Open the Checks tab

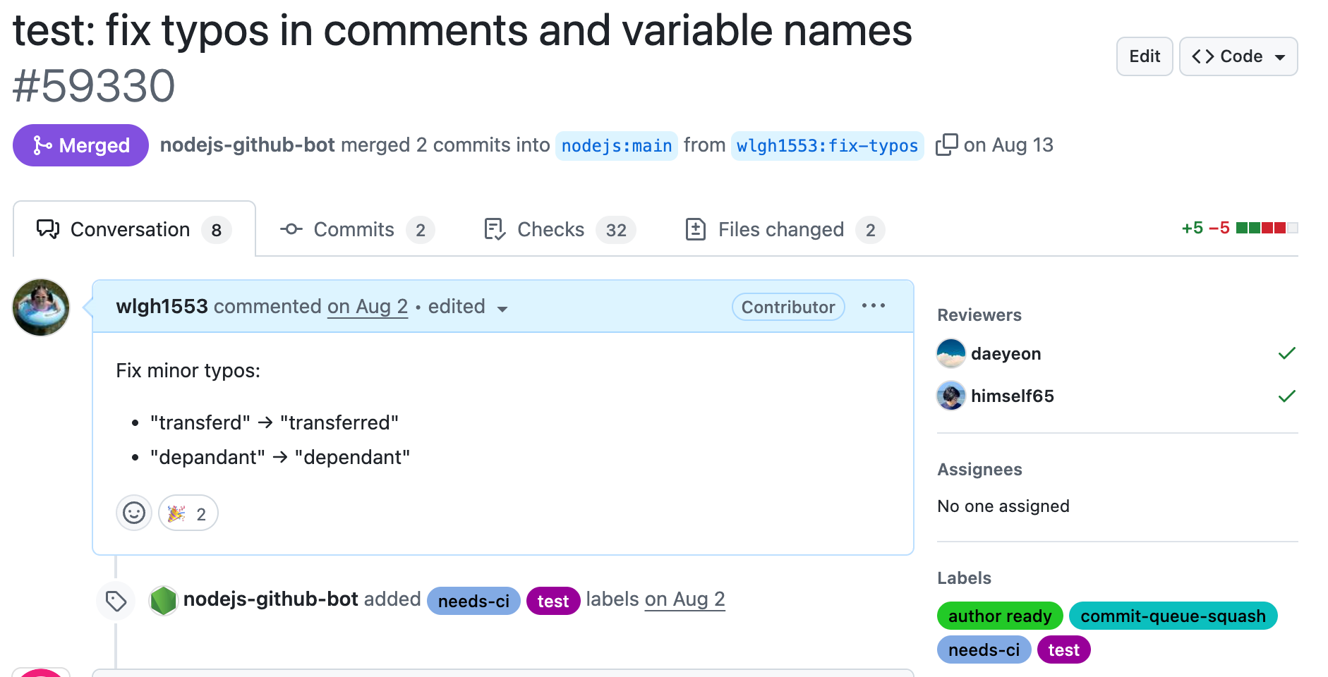(x=560, y=230)
